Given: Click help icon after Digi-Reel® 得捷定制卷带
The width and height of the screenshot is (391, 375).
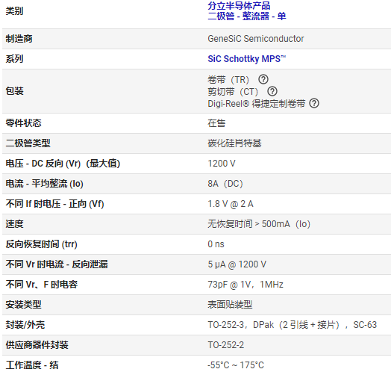Looking at the screenshot, I should (x=314, y=103).
